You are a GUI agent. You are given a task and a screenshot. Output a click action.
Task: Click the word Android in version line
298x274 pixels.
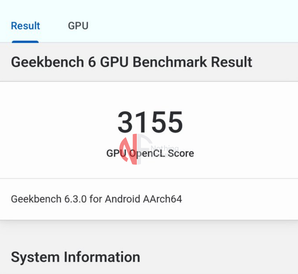pyautogui.click(x=122, y=199)
